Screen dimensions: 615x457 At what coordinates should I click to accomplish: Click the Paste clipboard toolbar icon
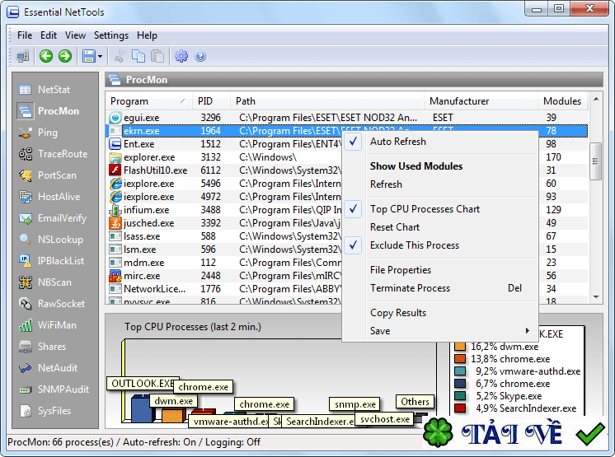tap(157, 56)
